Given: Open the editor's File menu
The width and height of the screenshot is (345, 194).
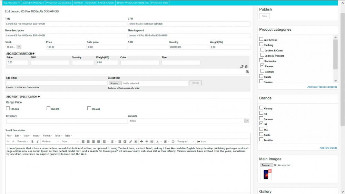Looking at the screenshot, I should [x=9, y=136].
